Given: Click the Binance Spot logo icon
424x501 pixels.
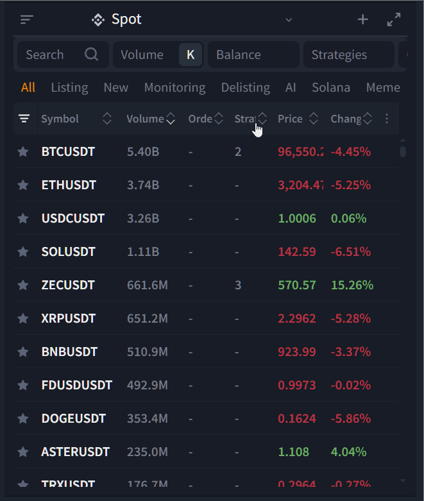Looking at the screenshot, I should 98,20.
